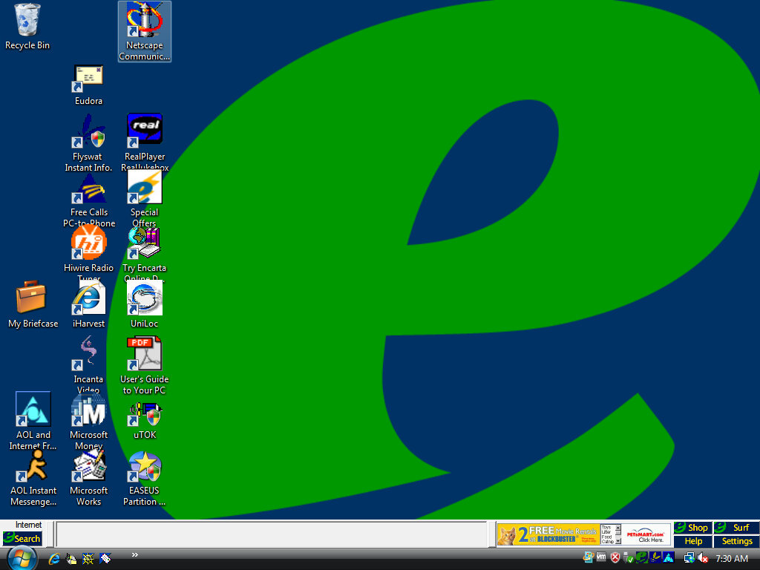The width and height of the screenshot is (760, 570).
Task: Expand the Quick Launch overflow chevron
Action: (x=135, y=554)
